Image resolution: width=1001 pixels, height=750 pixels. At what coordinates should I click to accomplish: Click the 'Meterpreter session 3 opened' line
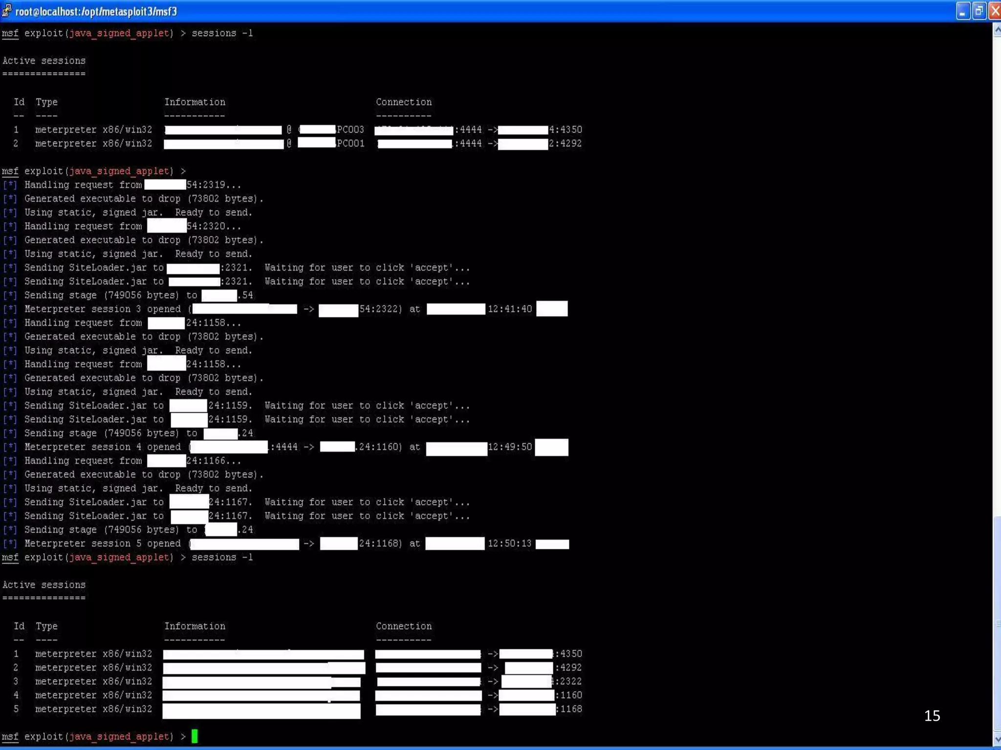tap(103, 309)
